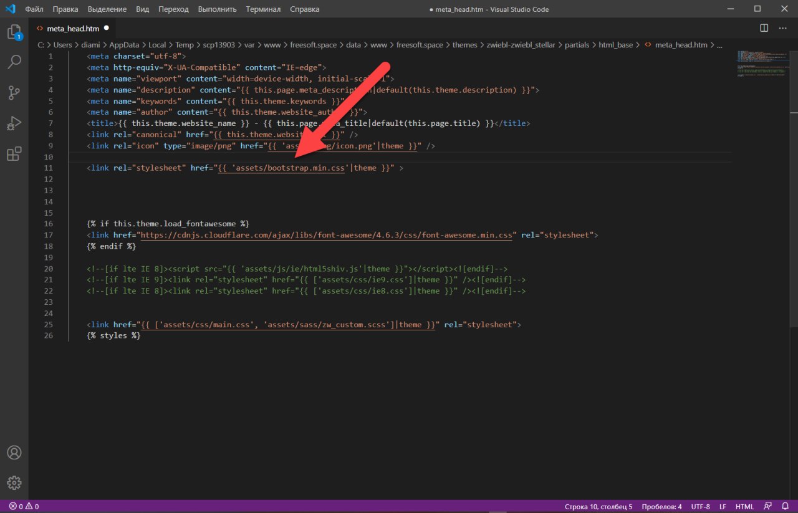798x513 pixels.
Task: Expand diami breadcrumb segment
Action: tap(91, 45)
